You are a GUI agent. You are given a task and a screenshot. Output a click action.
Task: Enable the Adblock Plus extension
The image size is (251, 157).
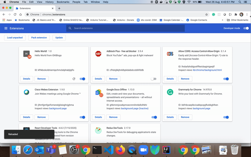[153, 79]
